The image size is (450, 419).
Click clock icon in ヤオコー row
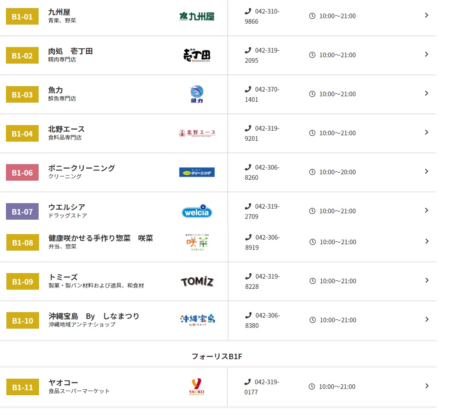(x=312, y=387)
